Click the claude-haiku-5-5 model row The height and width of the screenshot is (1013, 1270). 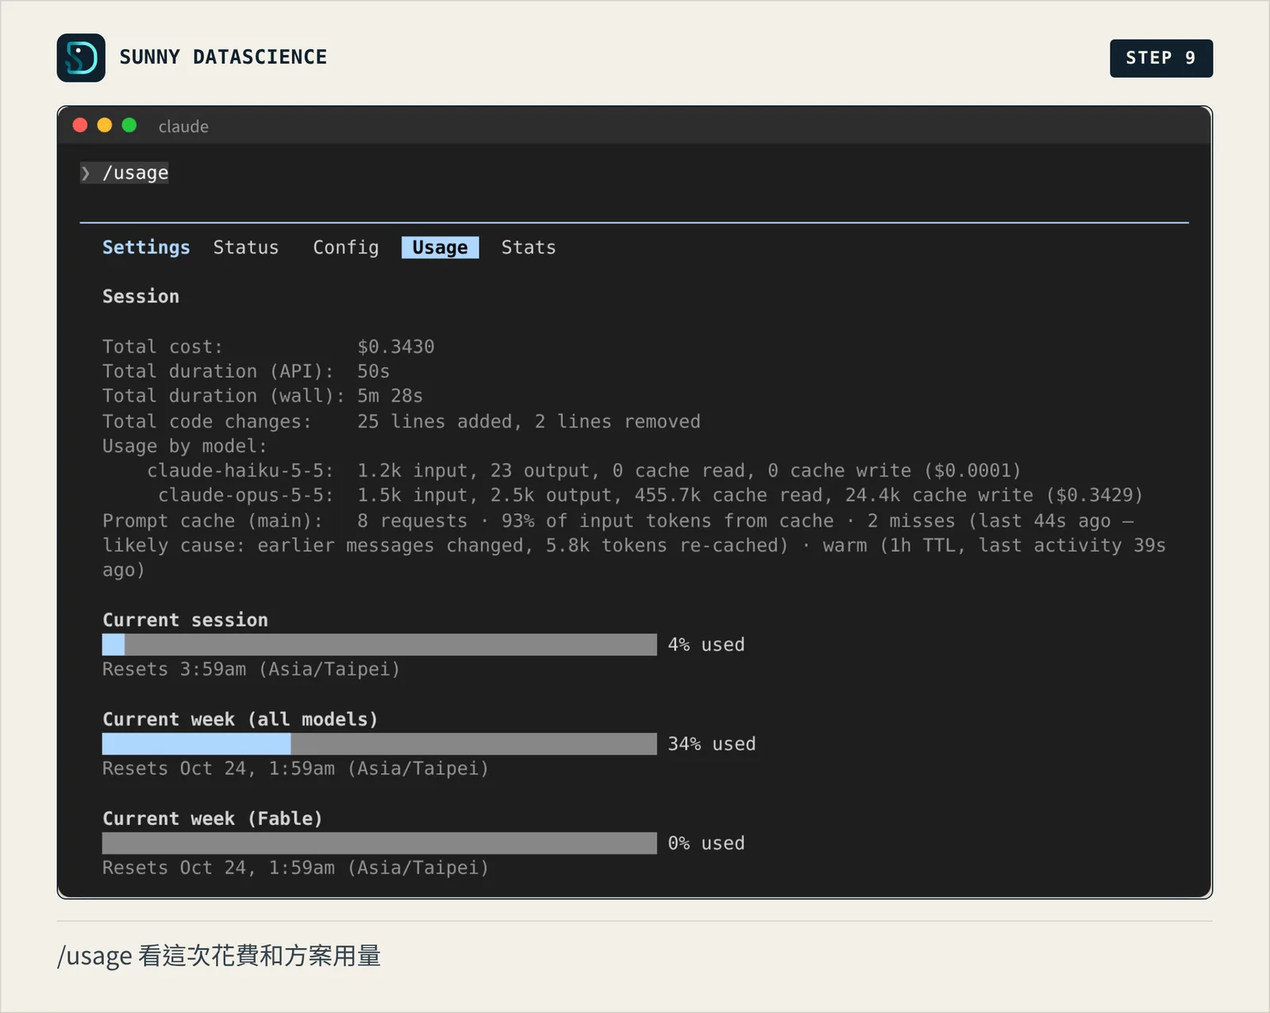pyautogui.click(x=583, y=470)
